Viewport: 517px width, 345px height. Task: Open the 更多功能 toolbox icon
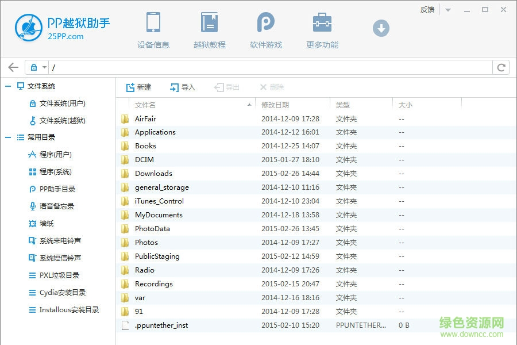322,23
